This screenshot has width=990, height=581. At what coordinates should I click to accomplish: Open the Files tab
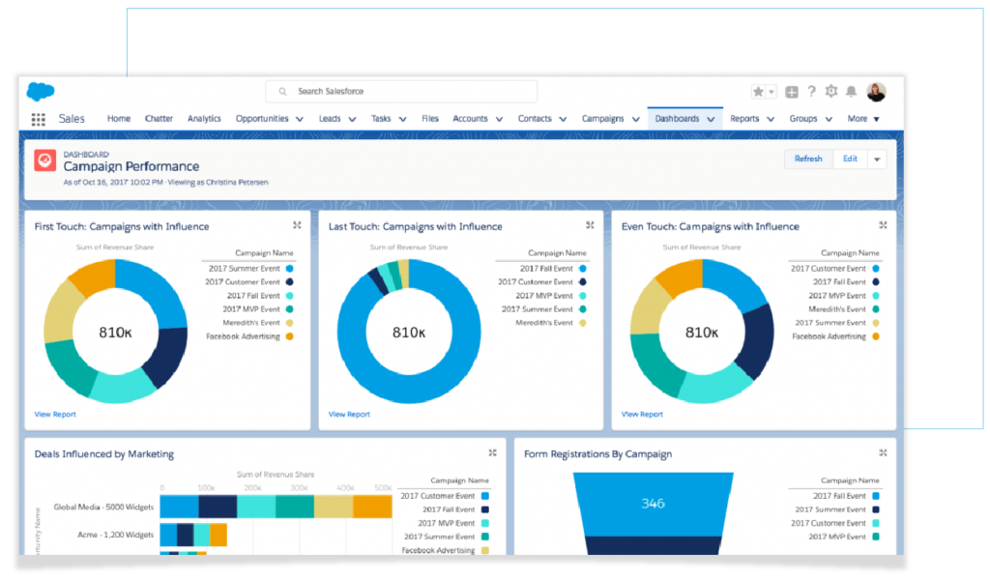click(x=430, y=119)
